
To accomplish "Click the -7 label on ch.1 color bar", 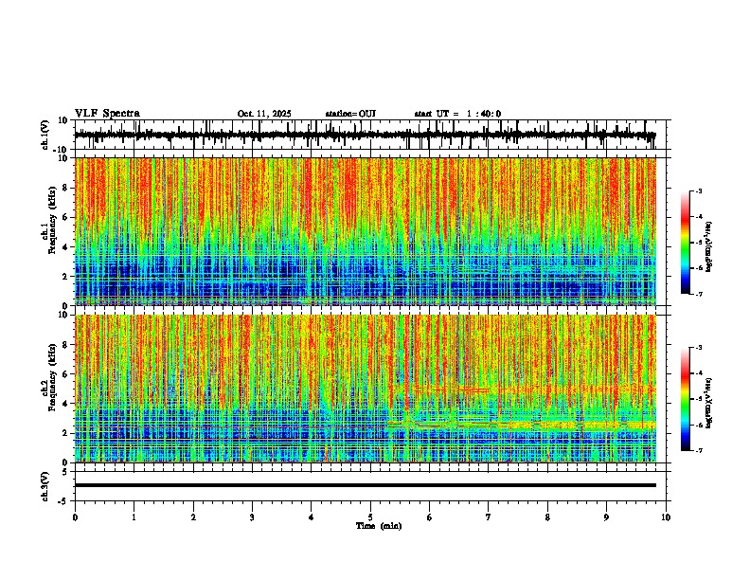I will 699,294.
